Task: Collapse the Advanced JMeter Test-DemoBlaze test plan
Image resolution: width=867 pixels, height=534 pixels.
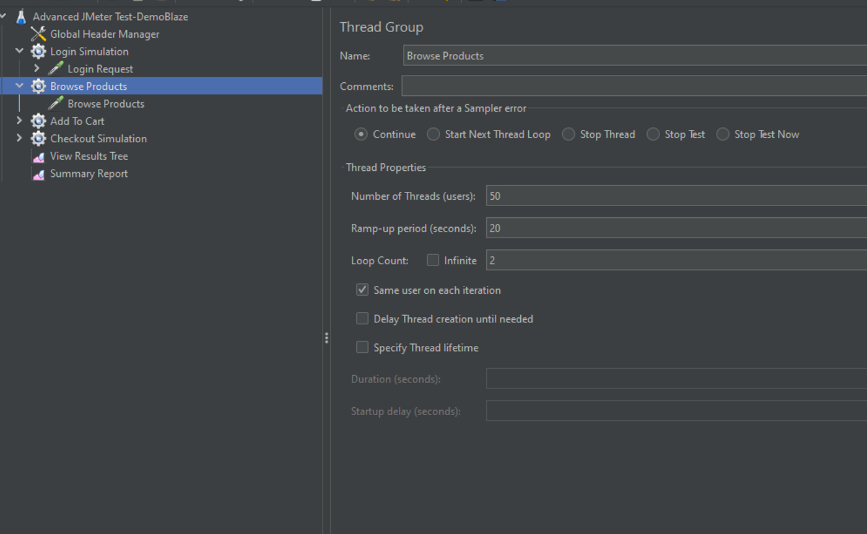Action: click(4, 17)
